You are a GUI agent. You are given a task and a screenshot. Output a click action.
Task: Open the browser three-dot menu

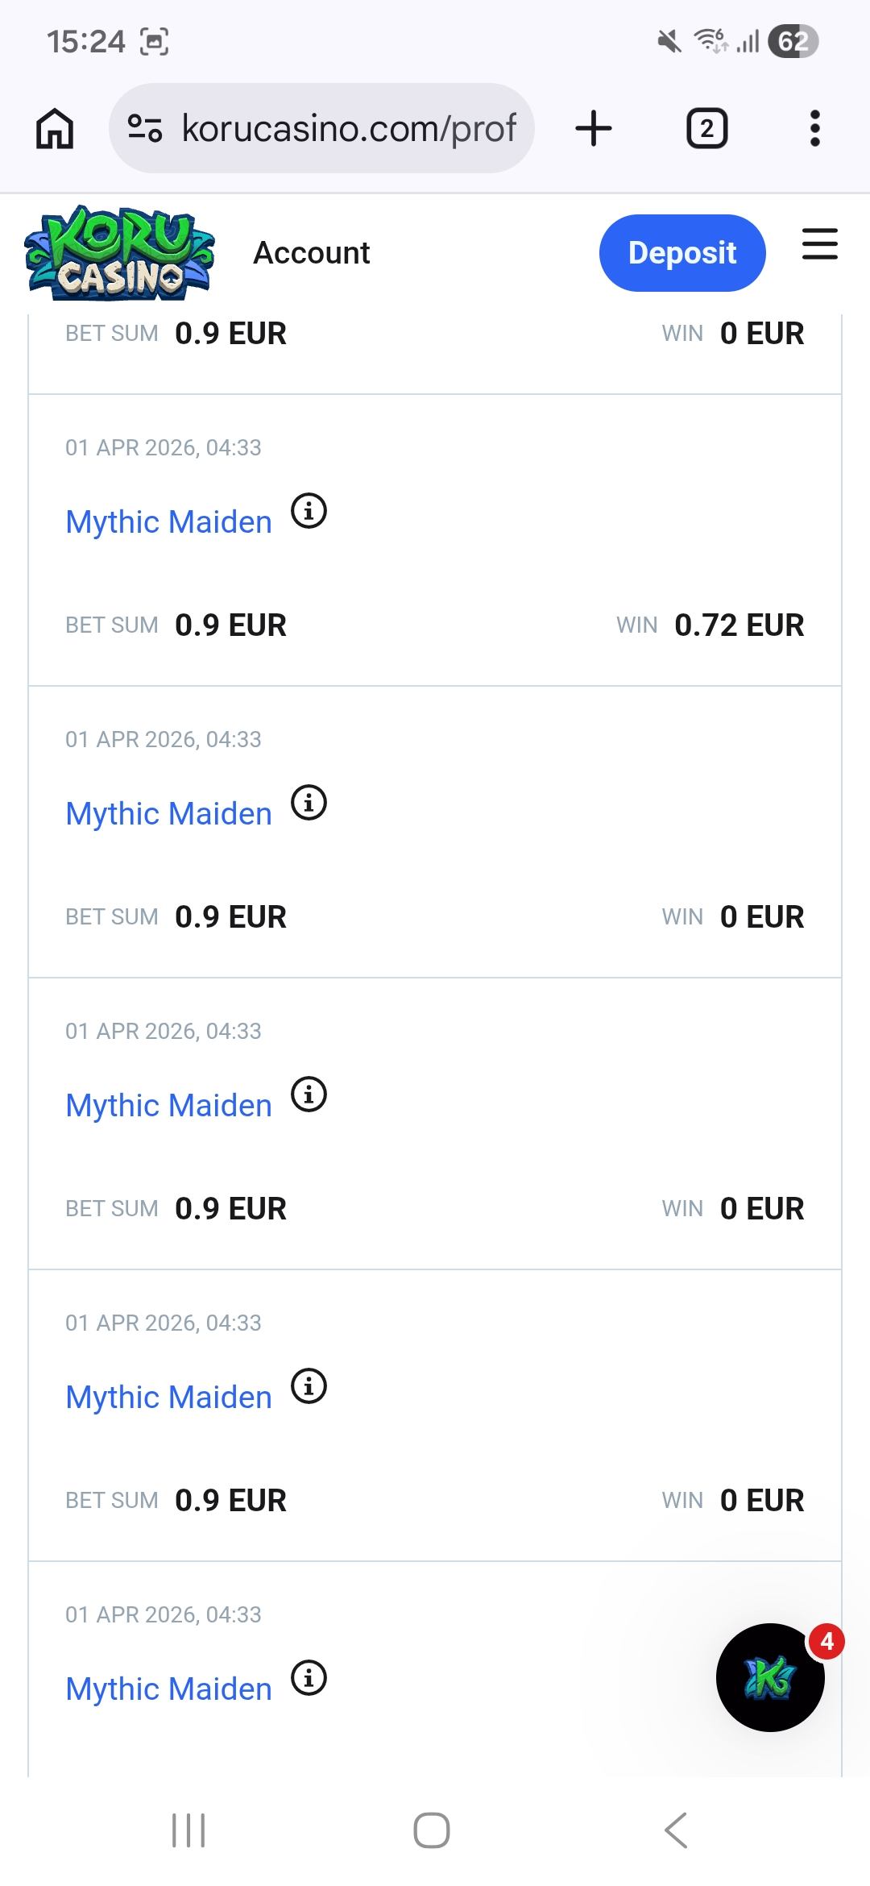[x=814, y=129]
